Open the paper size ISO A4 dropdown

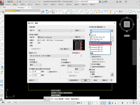click(49, 56)
